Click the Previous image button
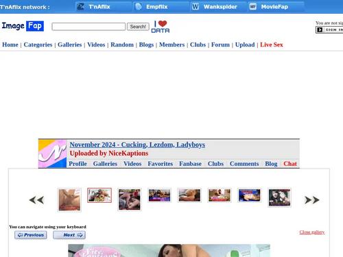 click(31, 235)
